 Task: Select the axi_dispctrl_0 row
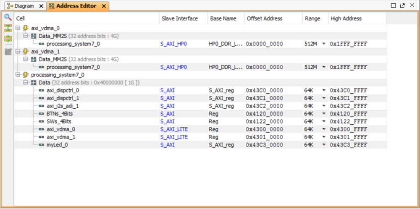tap(63, 90)
